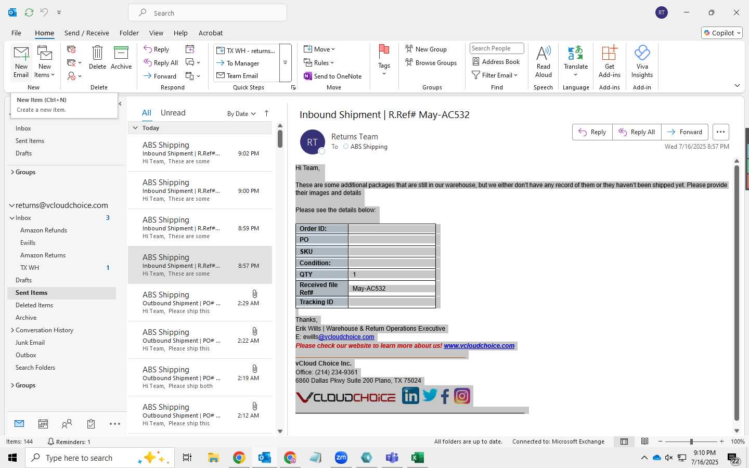Click the Copilot button

click(x=722, y=33)
